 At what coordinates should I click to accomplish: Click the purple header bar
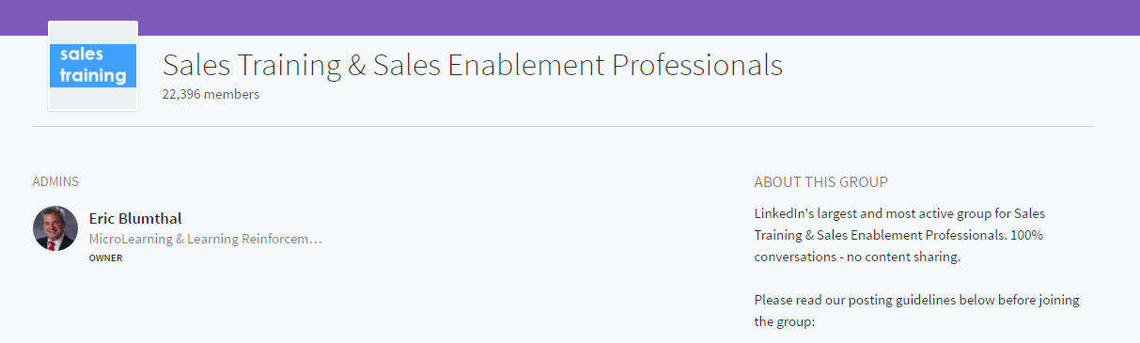[x=570, y=18]
